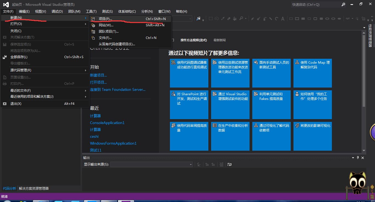Go to previous message in Output
375x202 pixels.
point(207,164)
